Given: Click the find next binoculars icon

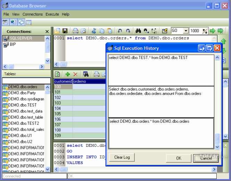Looking at the screenshot, I should click(146, 31).
